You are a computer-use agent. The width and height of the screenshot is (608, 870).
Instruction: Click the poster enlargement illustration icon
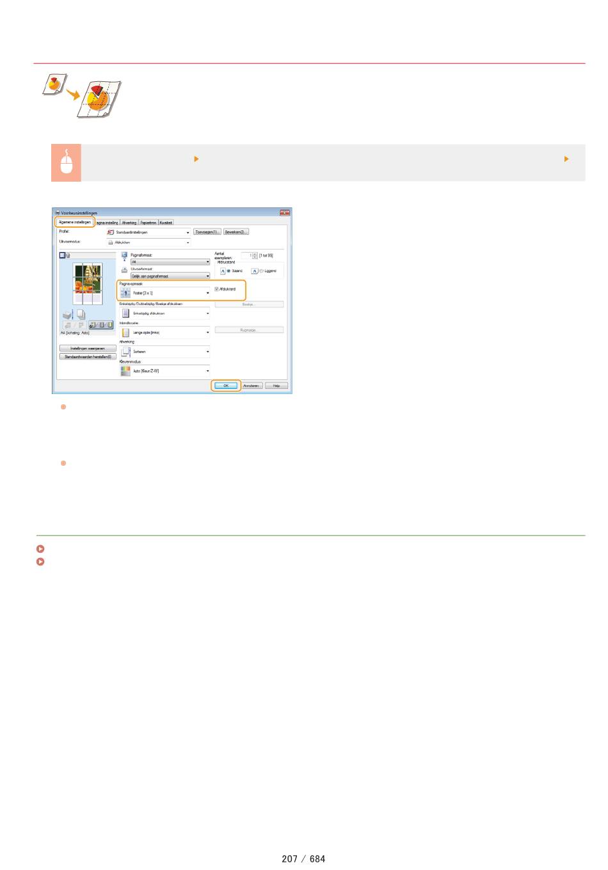point(81,96)
